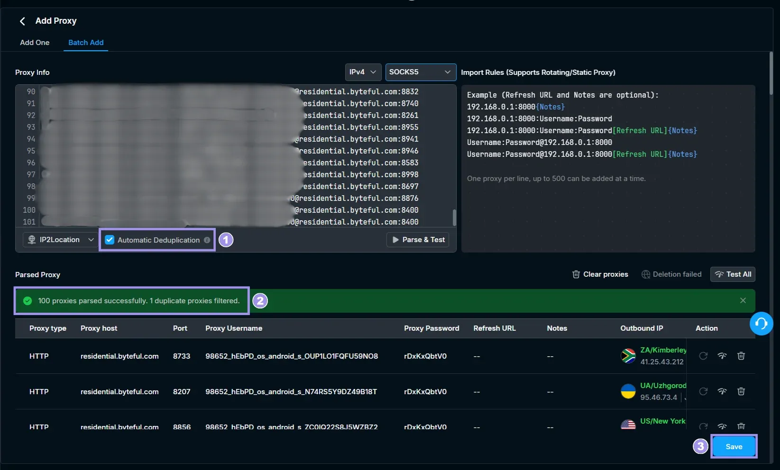780x470 pixels.
Task: Click the proxy list scrollbar thumb
Action: pos(454,217)
